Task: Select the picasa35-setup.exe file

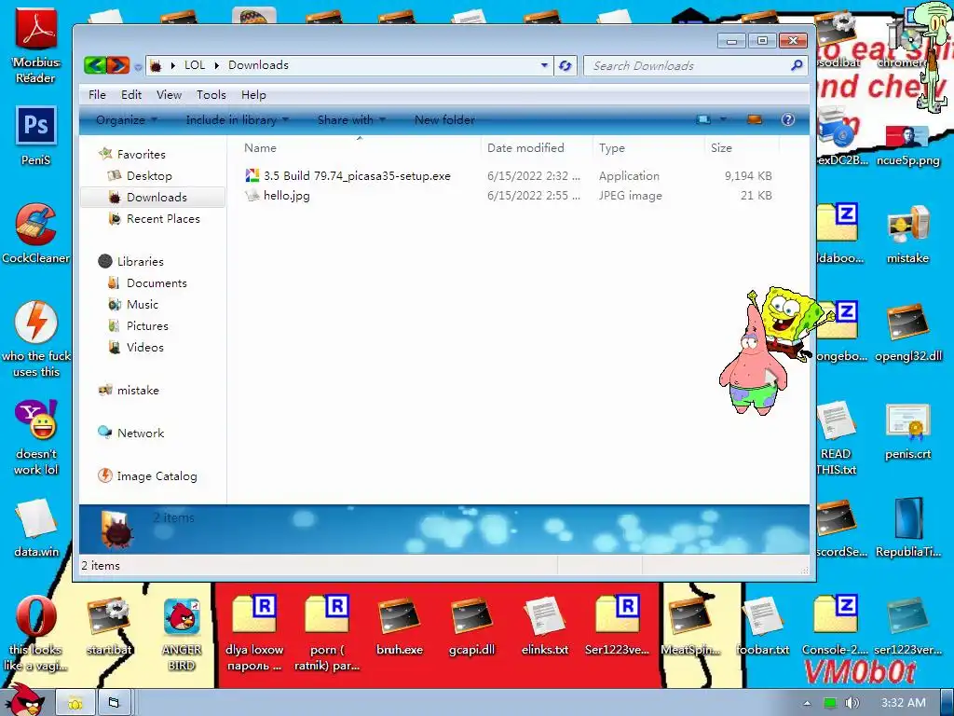Action: click(x=357, y=176)
